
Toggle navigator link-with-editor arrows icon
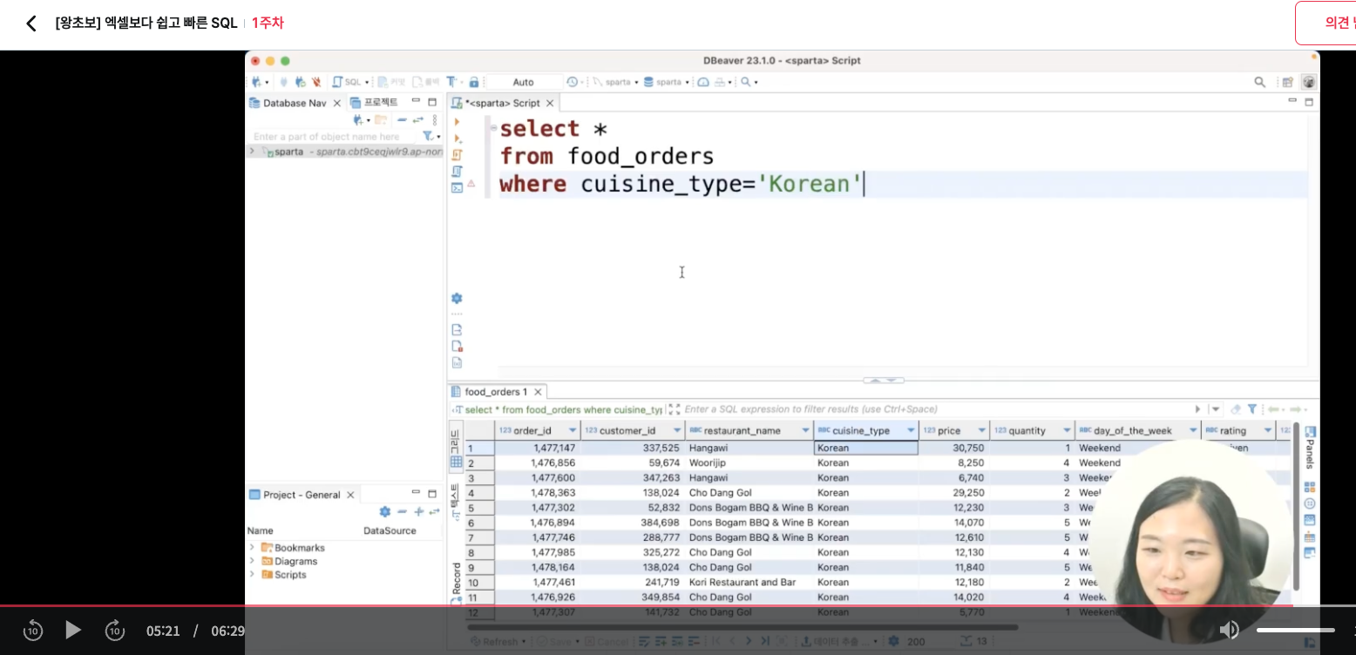click(x=418, y=120)
